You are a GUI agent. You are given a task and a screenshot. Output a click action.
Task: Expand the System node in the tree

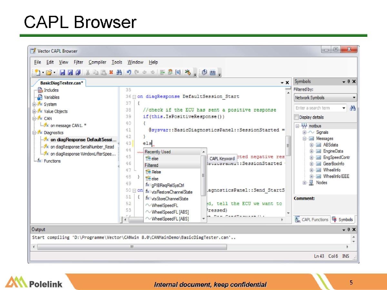click(34, 104)
